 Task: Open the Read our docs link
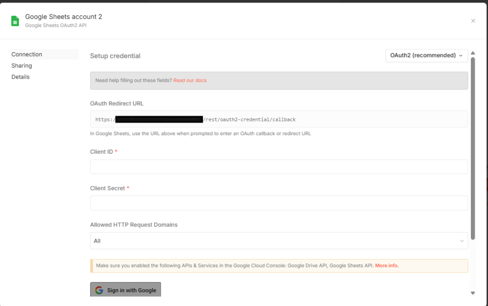click(190, 80)
